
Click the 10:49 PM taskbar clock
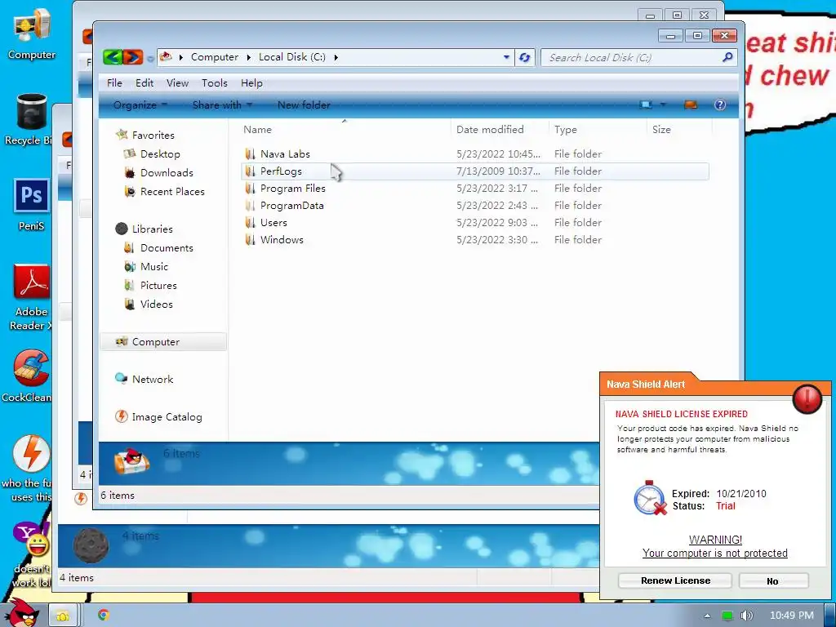(x=792, y=616)
